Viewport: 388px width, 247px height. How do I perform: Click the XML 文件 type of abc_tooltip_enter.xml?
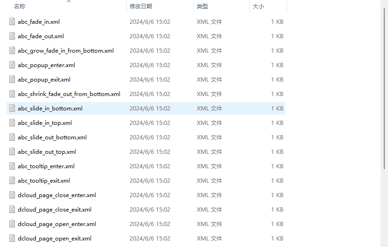coord(209,166)
